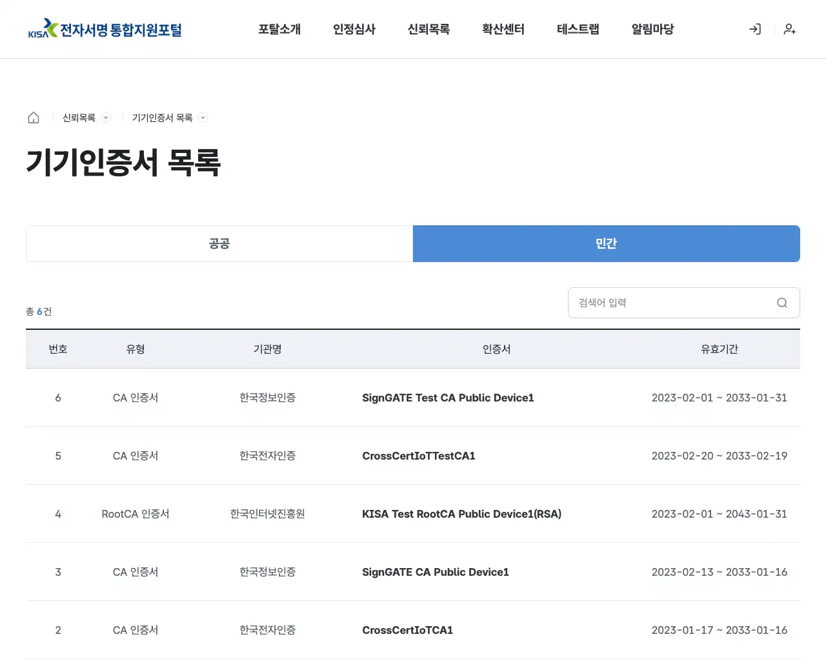Image resolution: width=826 pixels, height=661 pixels.
Task: Open KISA Test RootCA Public Device1(RSA) certificate
Action: tap(462, 514)
